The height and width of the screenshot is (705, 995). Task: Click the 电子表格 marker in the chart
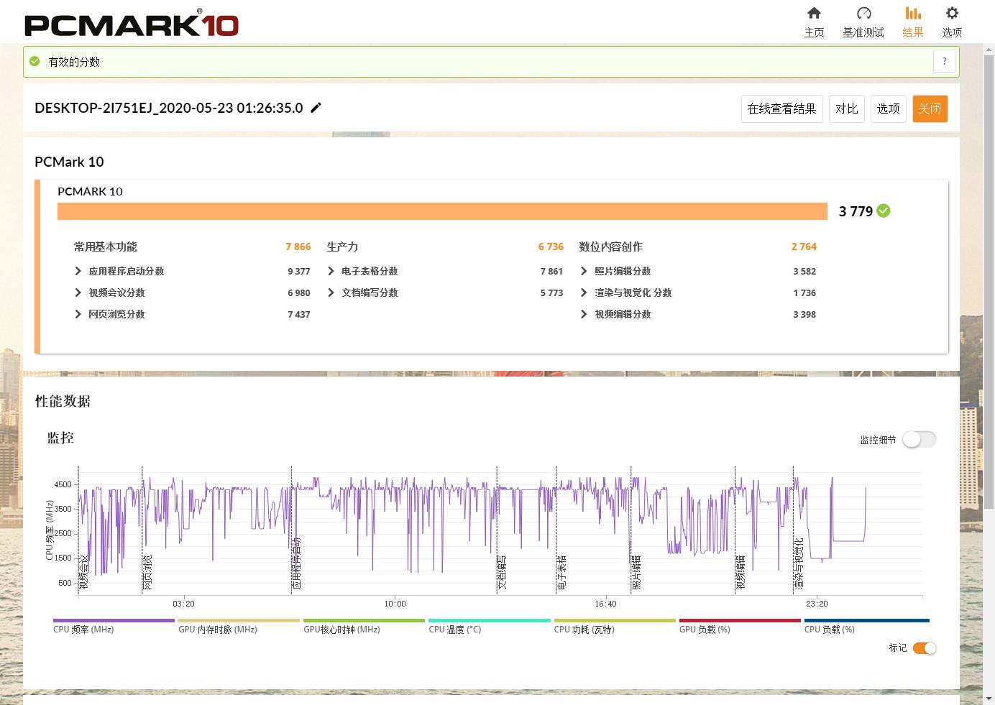(561, 573)
